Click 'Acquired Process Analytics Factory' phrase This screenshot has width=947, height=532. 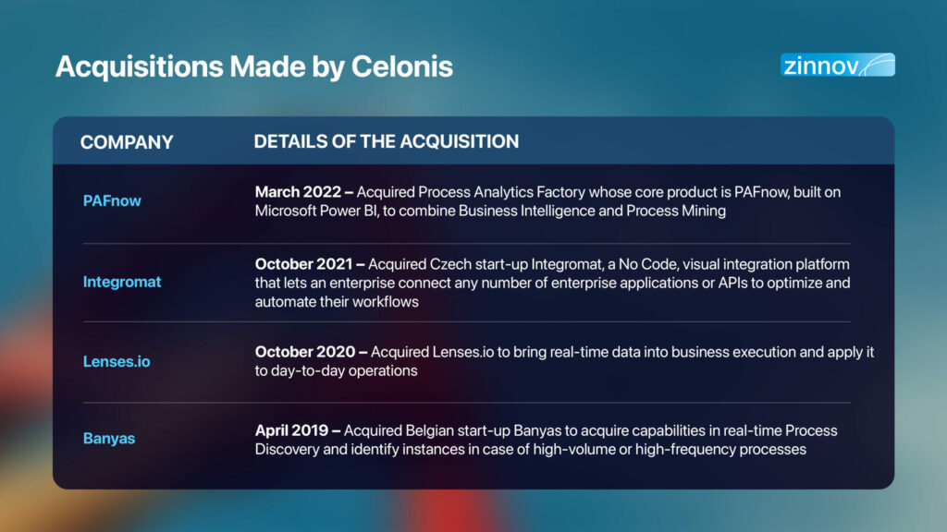pos(471,192)
